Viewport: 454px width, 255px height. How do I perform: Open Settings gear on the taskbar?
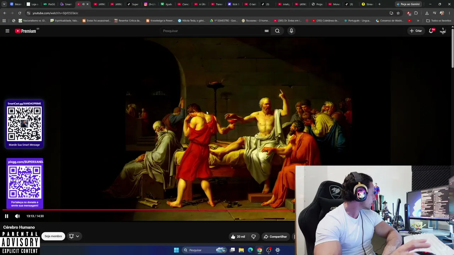coord(278,250)
